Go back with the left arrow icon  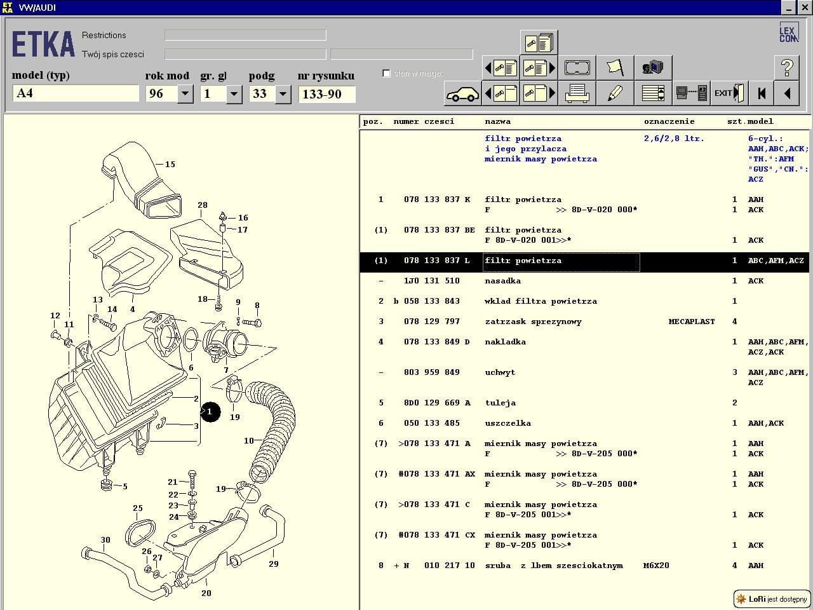tap(787, 93)
